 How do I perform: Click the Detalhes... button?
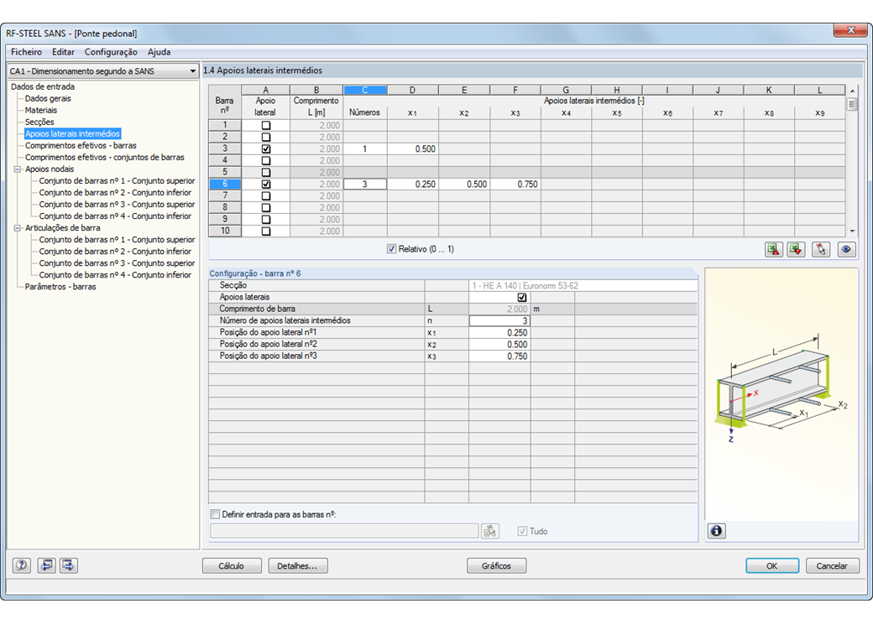pos(298,565)
